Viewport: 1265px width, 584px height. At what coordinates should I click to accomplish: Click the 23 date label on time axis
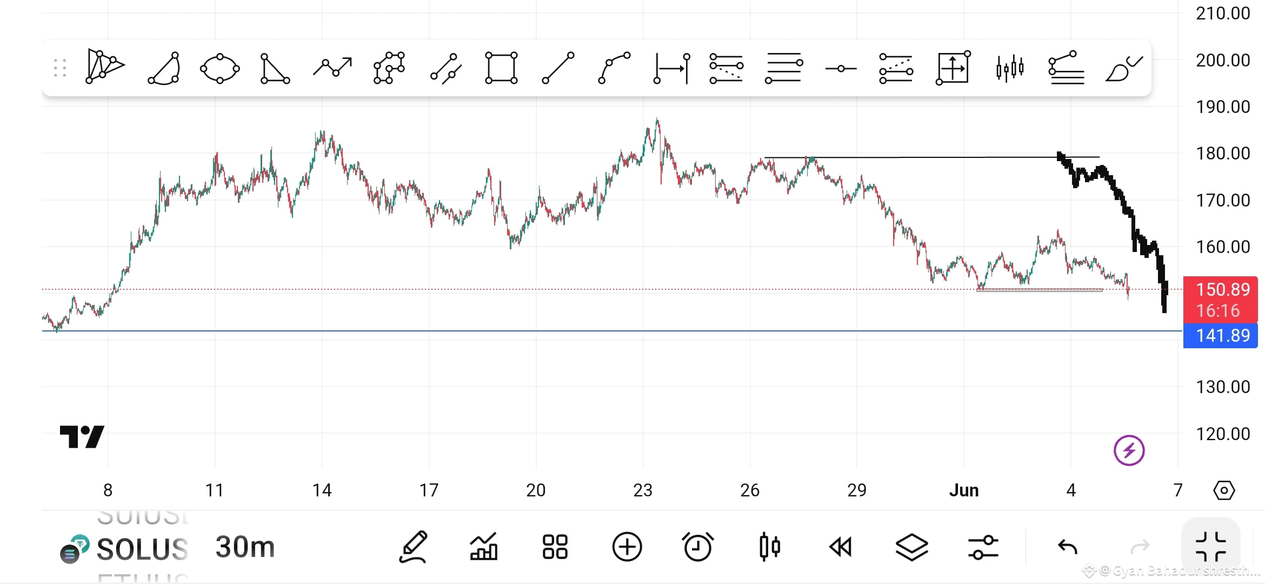pos(643,490)
